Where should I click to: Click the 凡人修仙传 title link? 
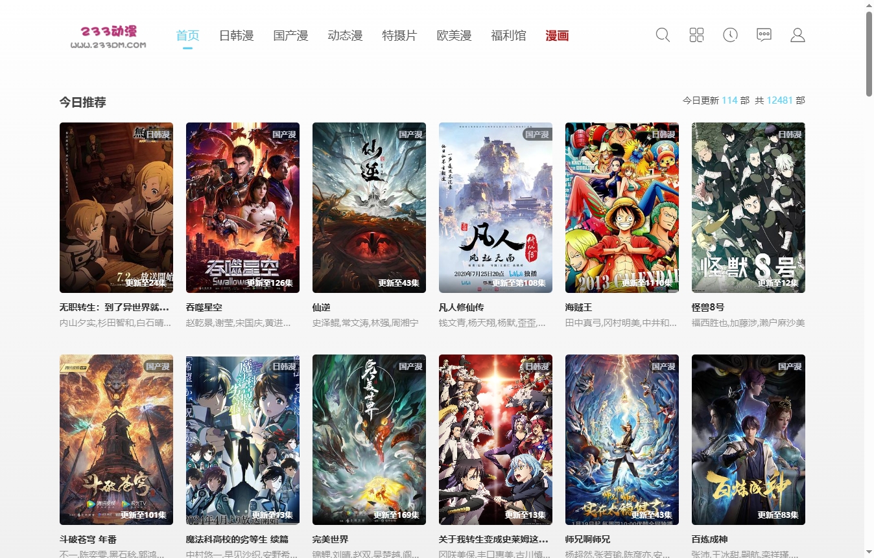tap(462, 307)
